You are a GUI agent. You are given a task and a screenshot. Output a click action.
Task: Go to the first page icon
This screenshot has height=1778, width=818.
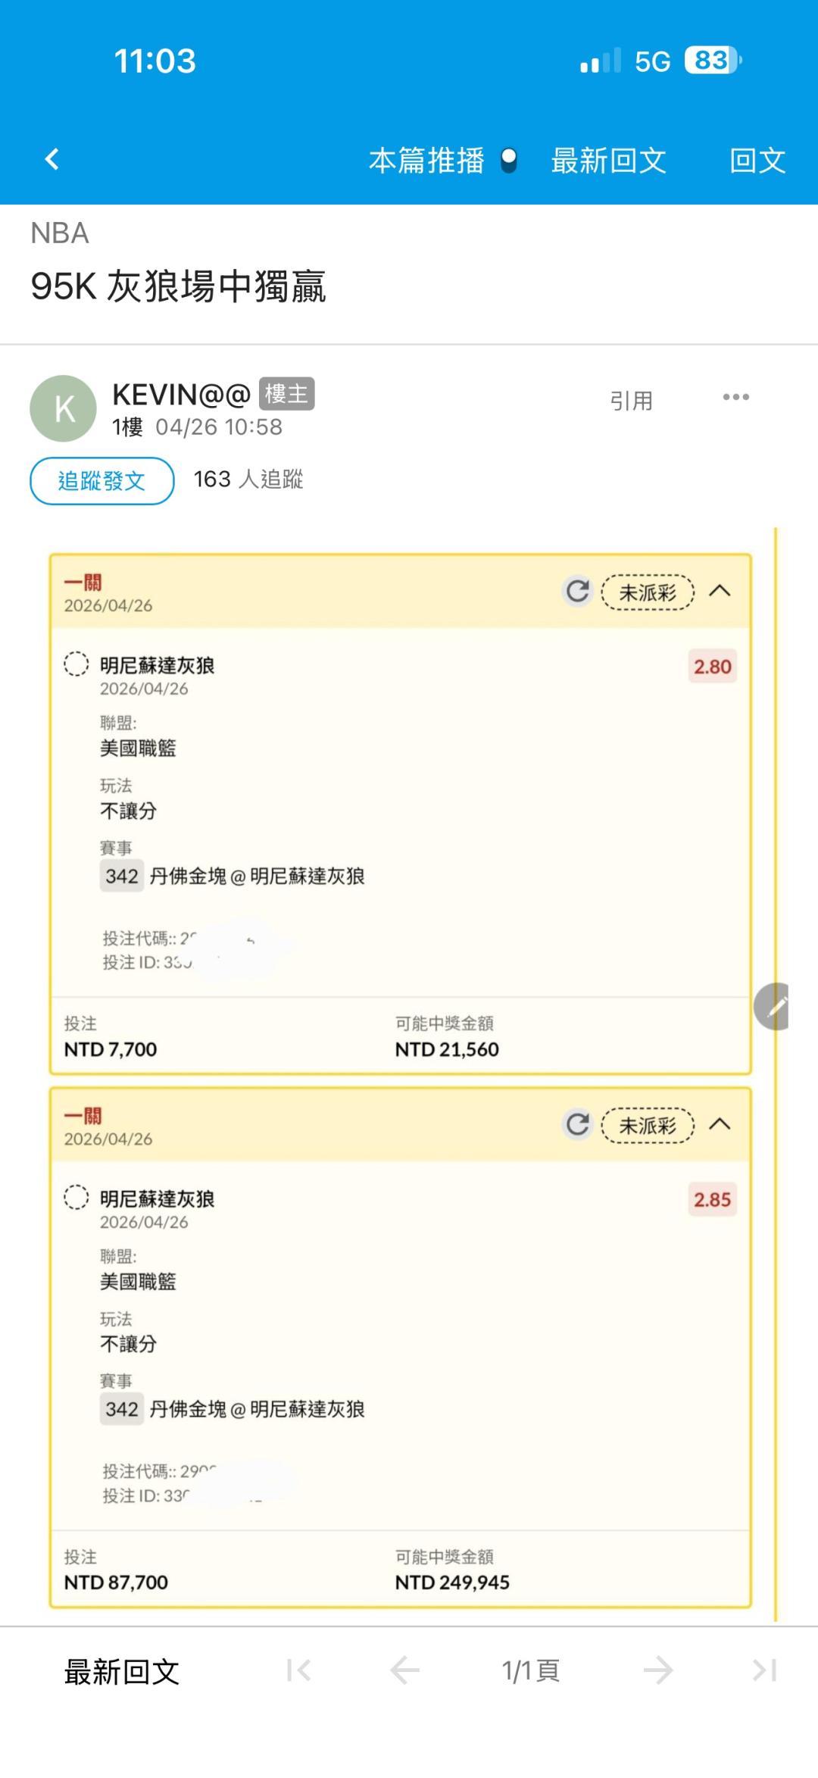coord(299,1670)
